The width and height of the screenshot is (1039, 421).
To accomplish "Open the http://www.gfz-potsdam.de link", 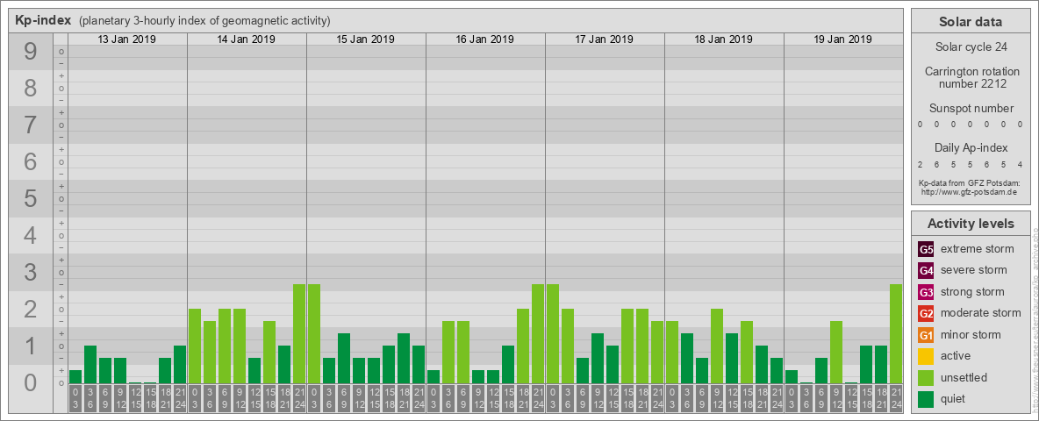I will click(968, 192).
